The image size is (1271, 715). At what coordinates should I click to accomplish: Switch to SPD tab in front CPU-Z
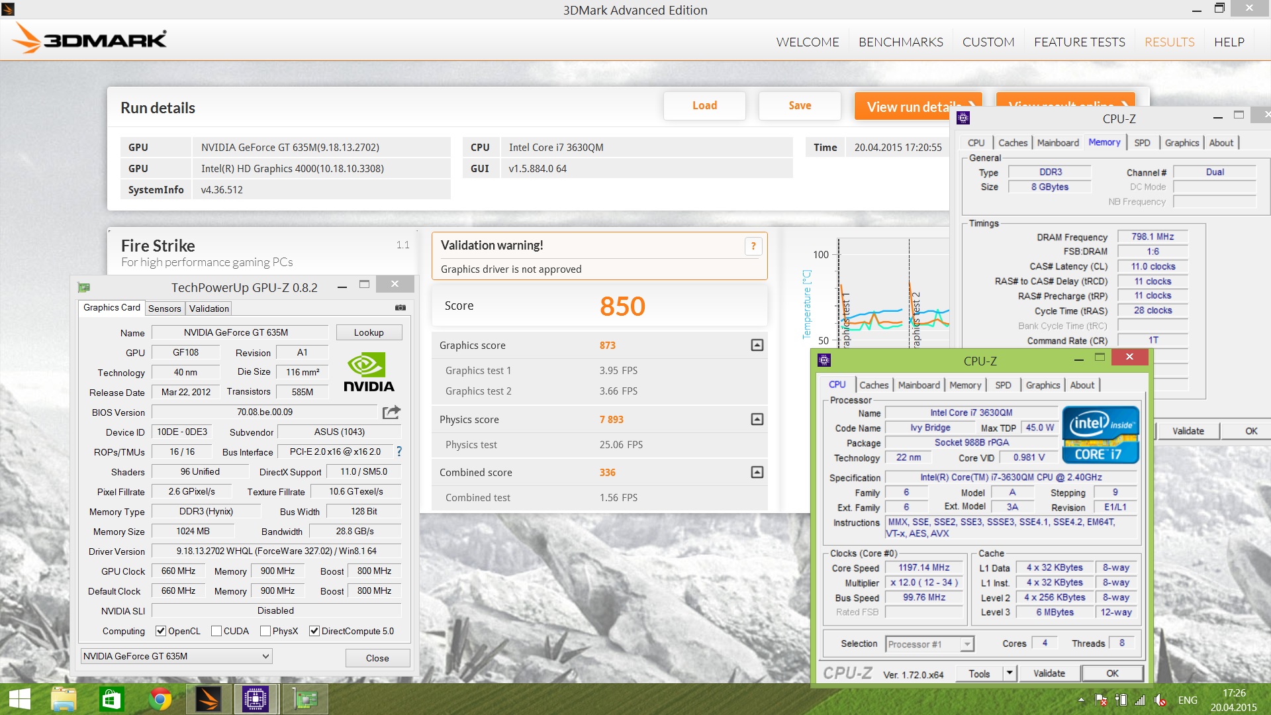coord(1003,385)
